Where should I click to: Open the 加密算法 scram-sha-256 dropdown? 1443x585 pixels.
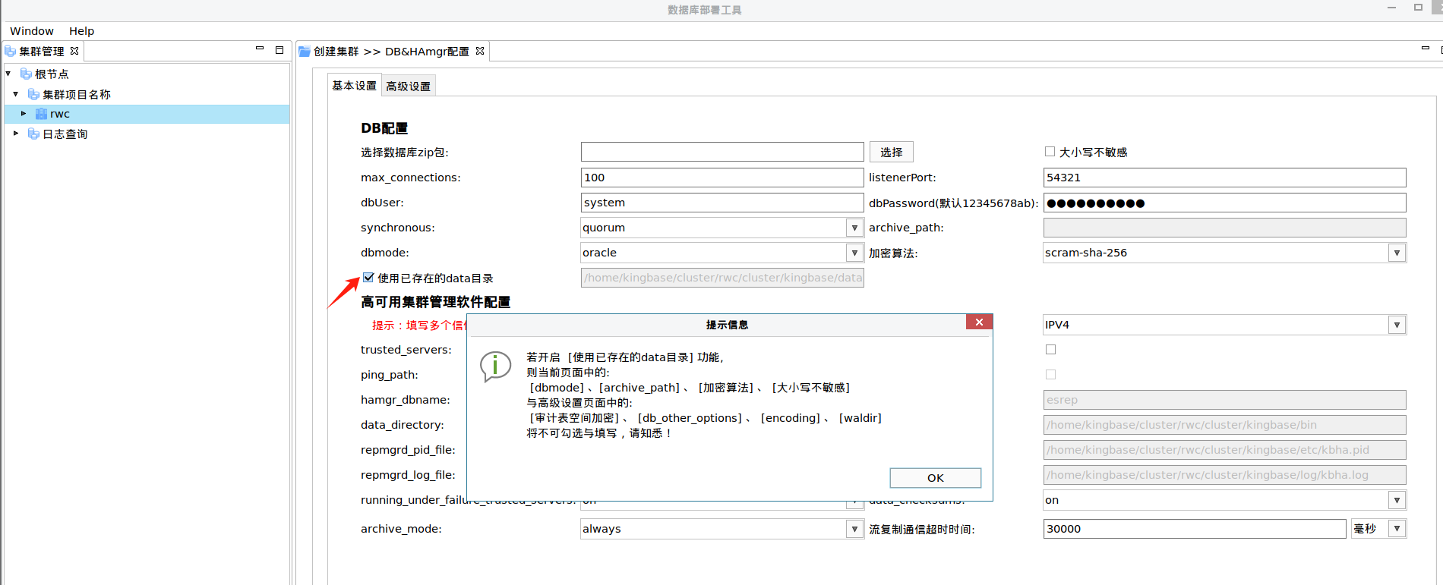click(1397, 253)
